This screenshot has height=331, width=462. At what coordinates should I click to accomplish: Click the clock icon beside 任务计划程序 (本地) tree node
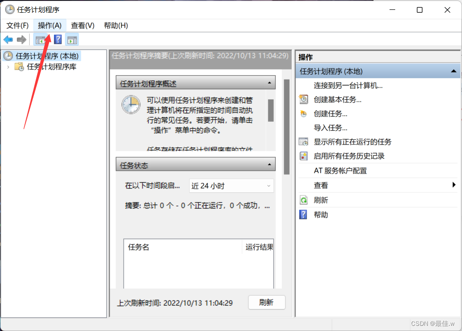[8, 55]
